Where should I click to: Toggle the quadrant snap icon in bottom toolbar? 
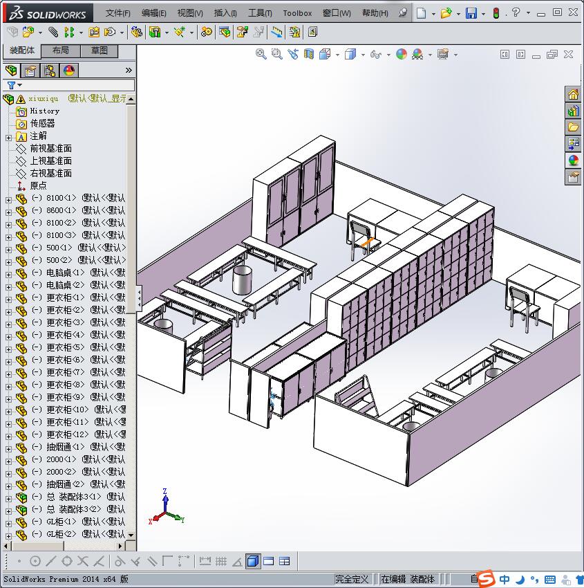67,561
